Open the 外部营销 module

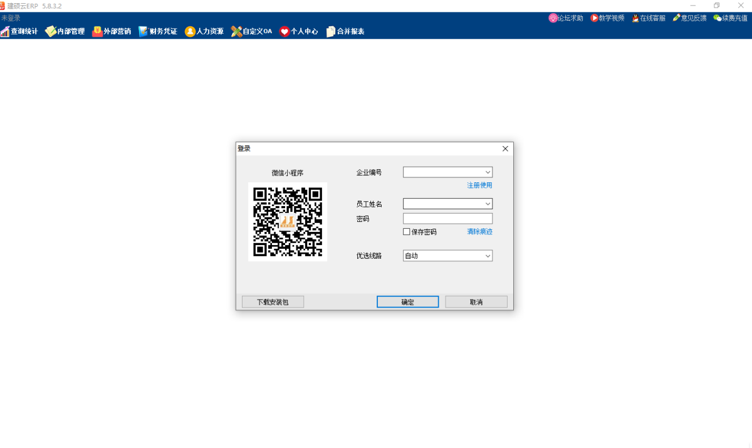click(112, 30)
